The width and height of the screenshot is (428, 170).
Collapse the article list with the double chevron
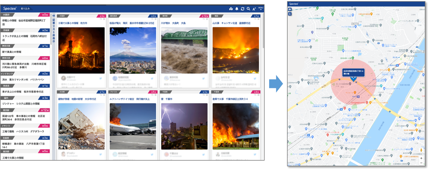54,16
